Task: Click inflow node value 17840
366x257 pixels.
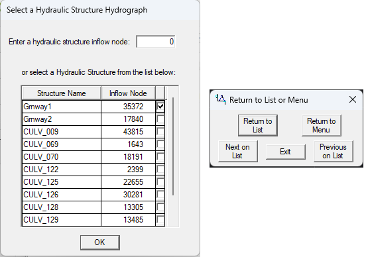Action: tap(128, 119)
